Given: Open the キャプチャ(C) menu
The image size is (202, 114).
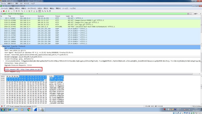Looking at the screenshot, I should (x=32, y=8).
